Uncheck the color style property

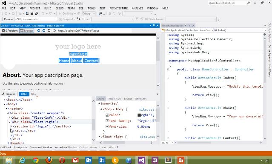pos(107,115)
